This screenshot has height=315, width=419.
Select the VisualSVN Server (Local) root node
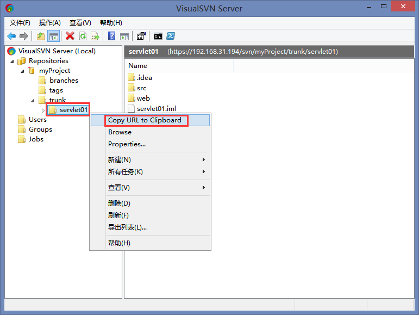pyautogui.click(x=57, y=51)
